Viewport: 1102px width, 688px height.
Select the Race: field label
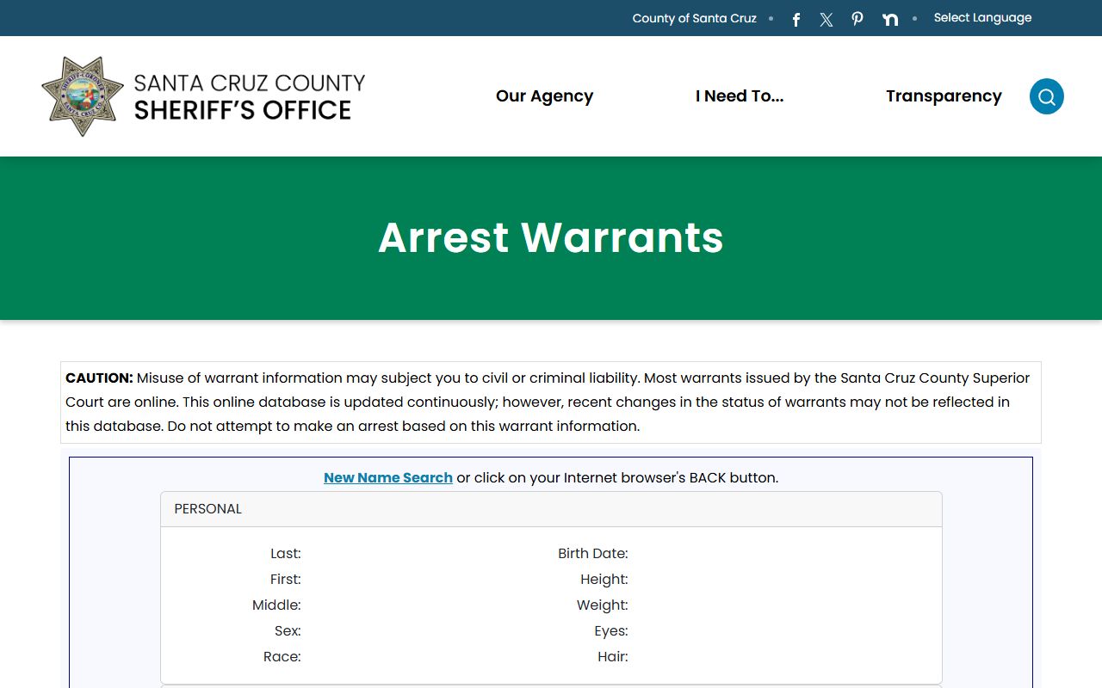(282, 656)
